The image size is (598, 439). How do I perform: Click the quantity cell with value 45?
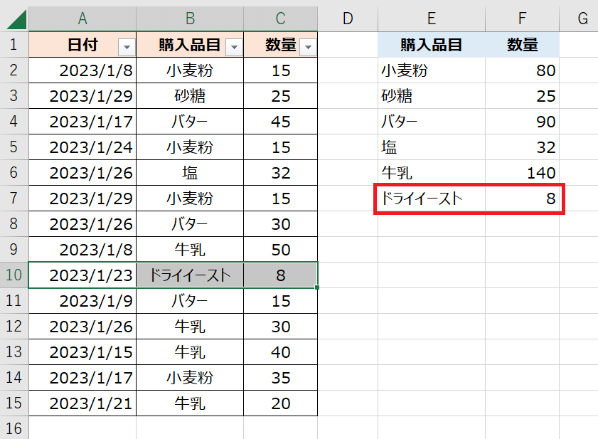280,122
